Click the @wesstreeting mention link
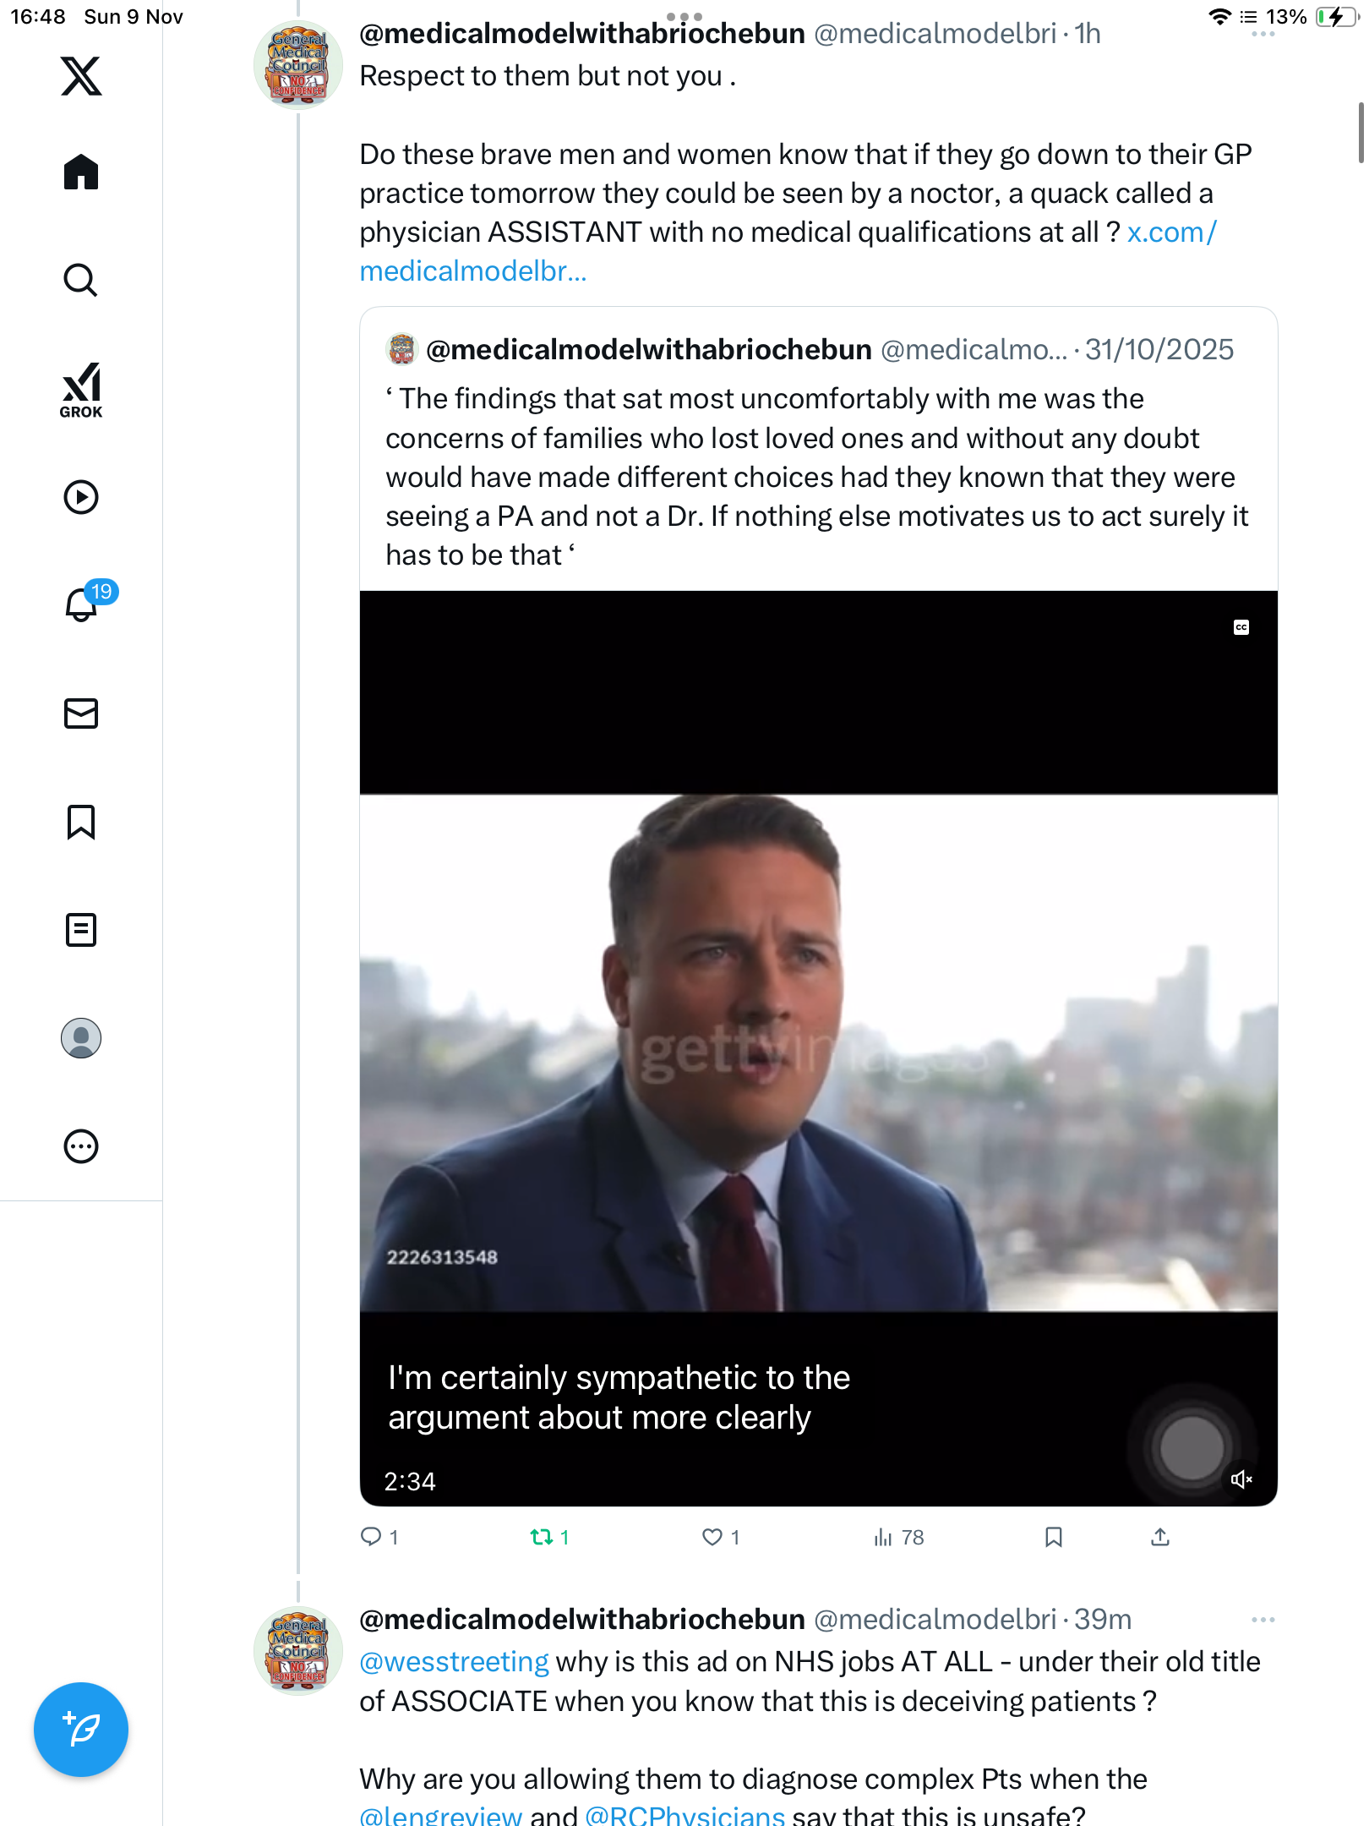 (454, 1662)
